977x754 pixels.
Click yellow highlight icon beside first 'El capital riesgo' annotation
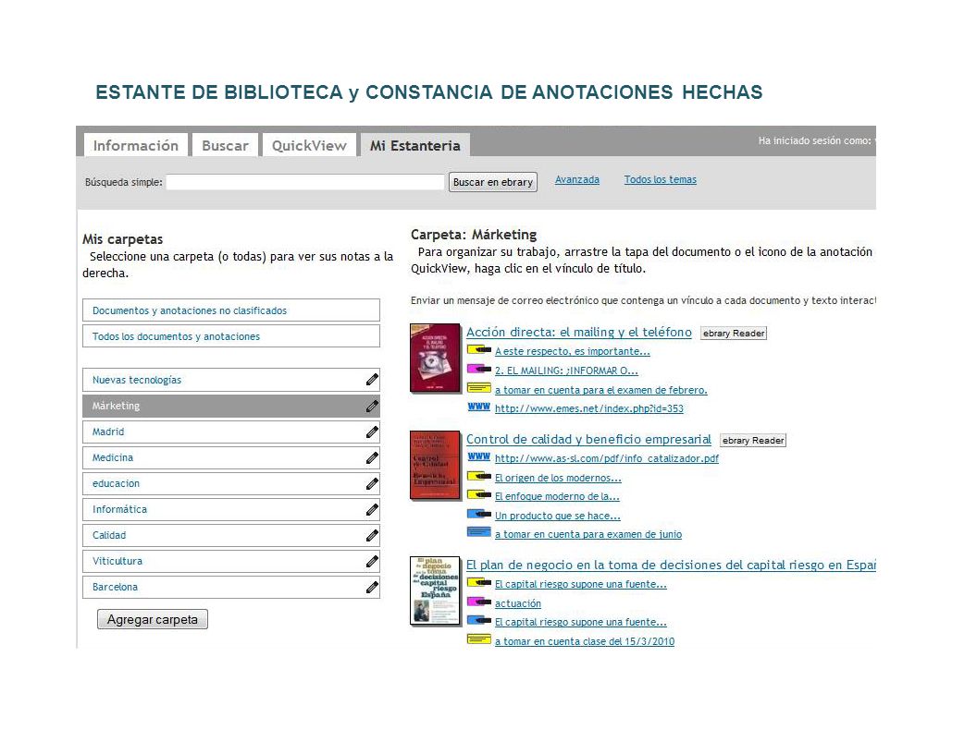click(x=479, y=583)
